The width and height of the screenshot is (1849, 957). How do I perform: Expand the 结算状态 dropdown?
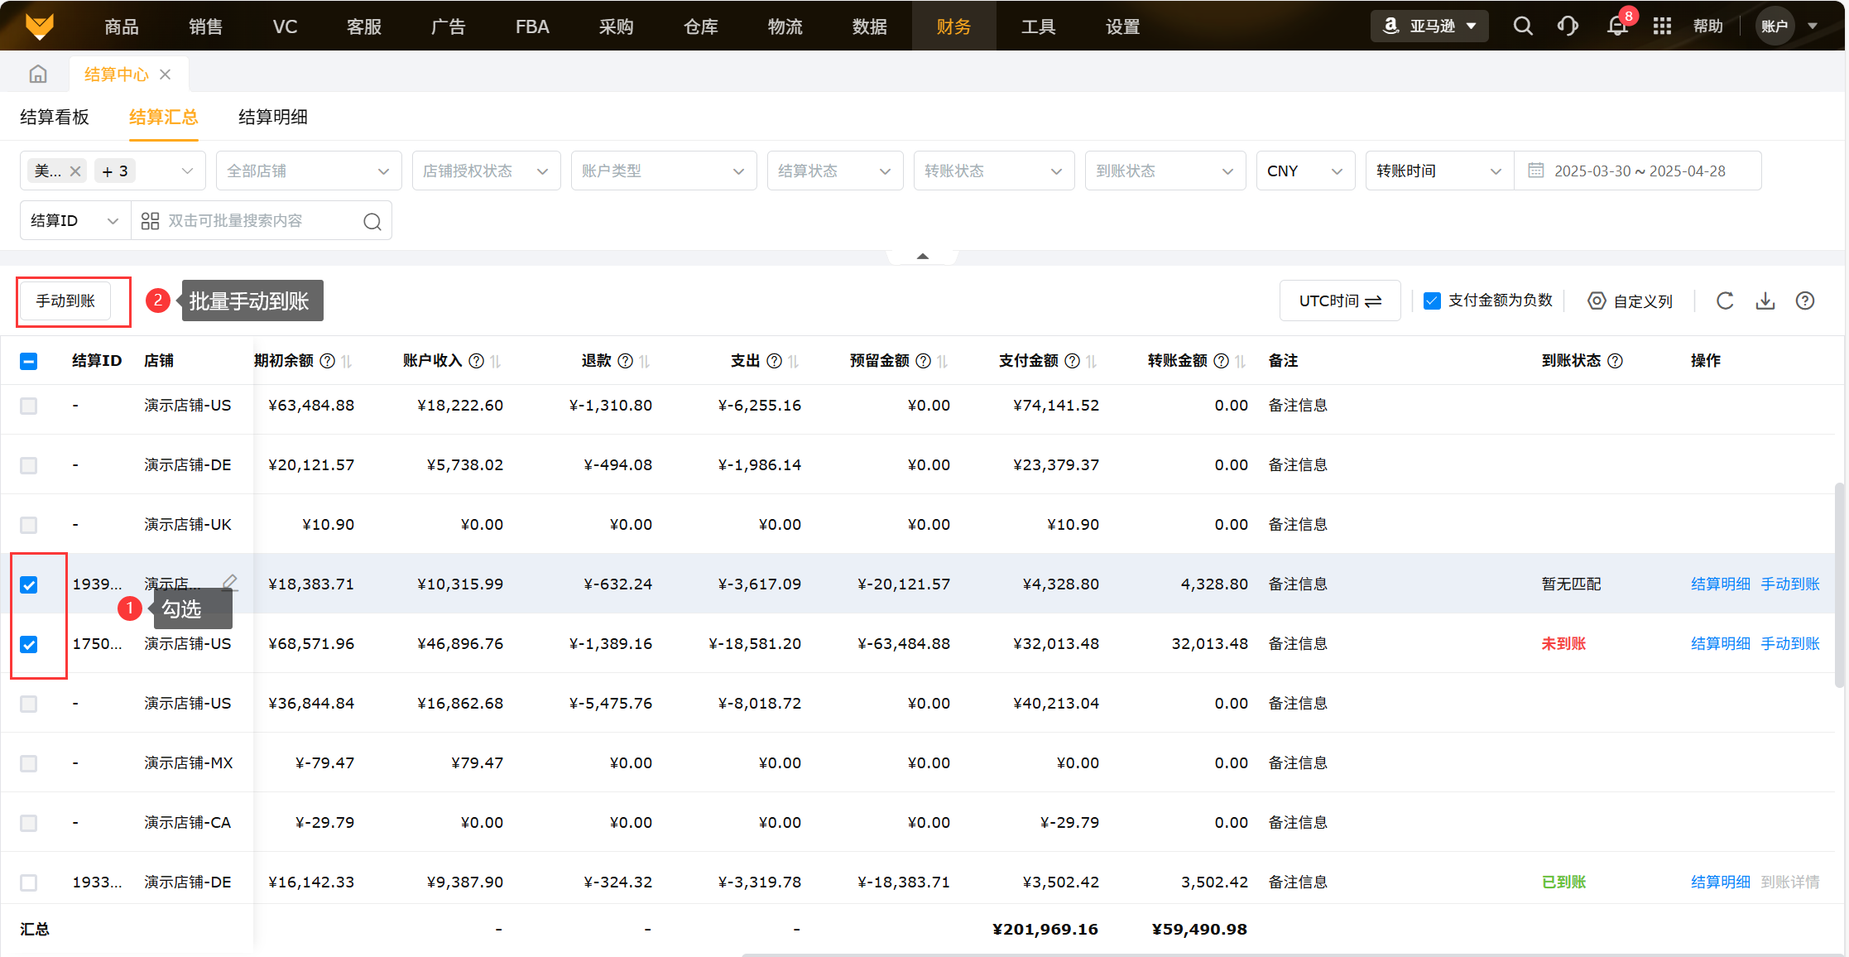point(834,171)
